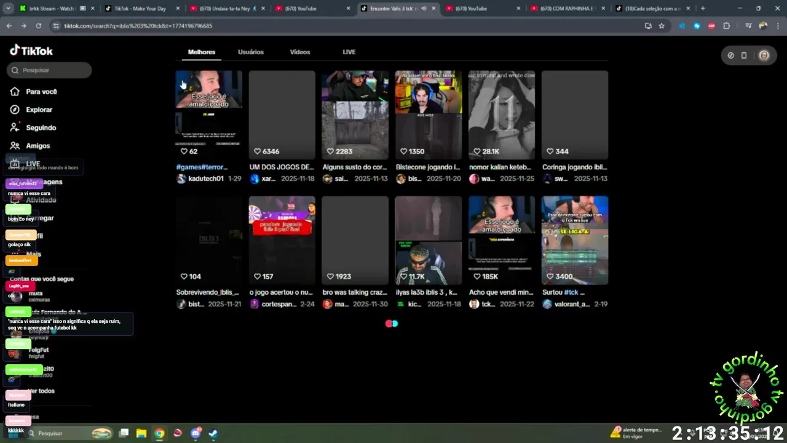Mute the active tab via its speaker icon
Viewport: 787px width, 443px height.
pos(424,9)
